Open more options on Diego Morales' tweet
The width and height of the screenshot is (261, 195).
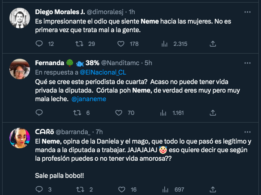pyautogui.click(x=247, y=12)
